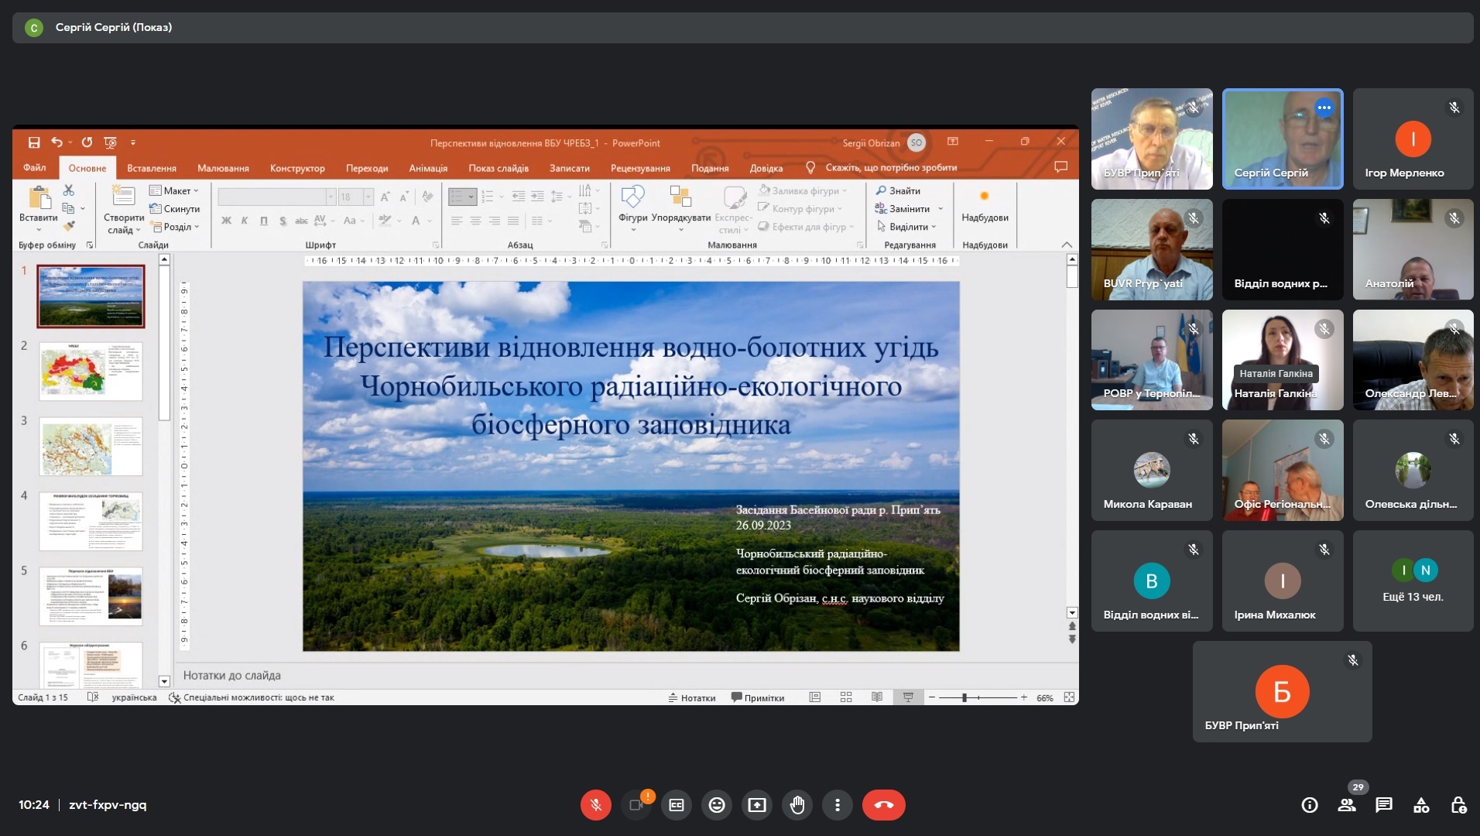Image resolution: width=1480 pixels, height=836 pixels.
Task: Switch to Slide Sorter view icon
Action: (x=846, y=697)
